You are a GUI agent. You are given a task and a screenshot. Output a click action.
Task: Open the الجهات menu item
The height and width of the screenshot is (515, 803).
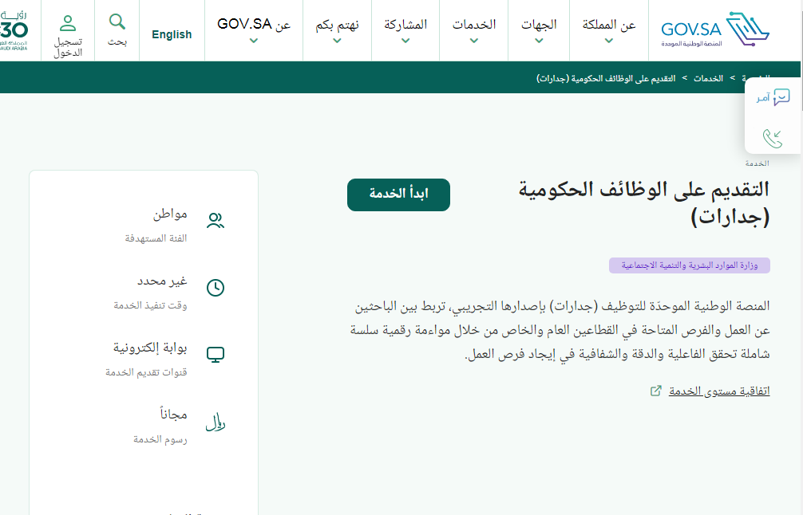click(539, 25)
